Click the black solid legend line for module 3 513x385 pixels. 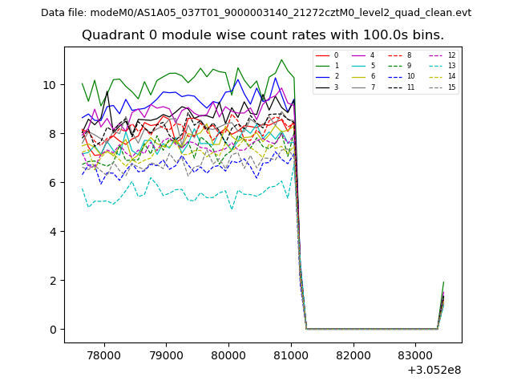point(324,87)
